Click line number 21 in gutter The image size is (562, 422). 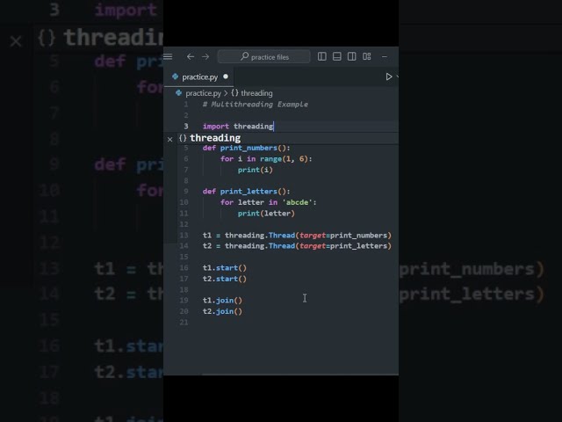pyautogui.click(x=184, y=323)
